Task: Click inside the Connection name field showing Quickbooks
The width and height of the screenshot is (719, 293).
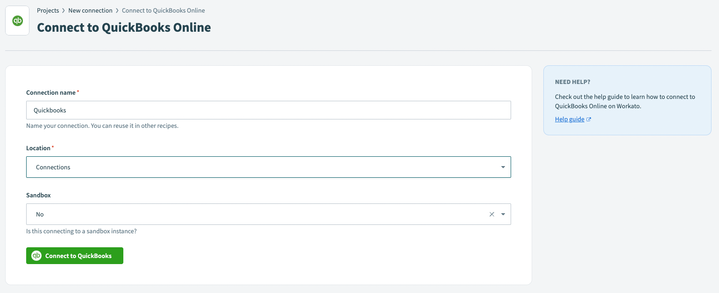Action: tap(269, 110)
